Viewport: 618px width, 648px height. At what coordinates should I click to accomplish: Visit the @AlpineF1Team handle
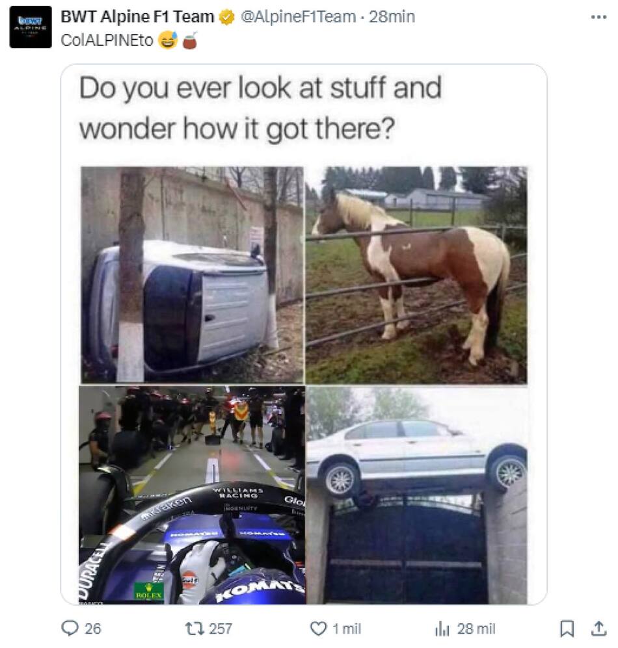tap(298, 17)
